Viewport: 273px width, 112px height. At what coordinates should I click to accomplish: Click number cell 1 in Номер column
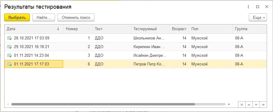pyautogui.click(x=78, y=38)
